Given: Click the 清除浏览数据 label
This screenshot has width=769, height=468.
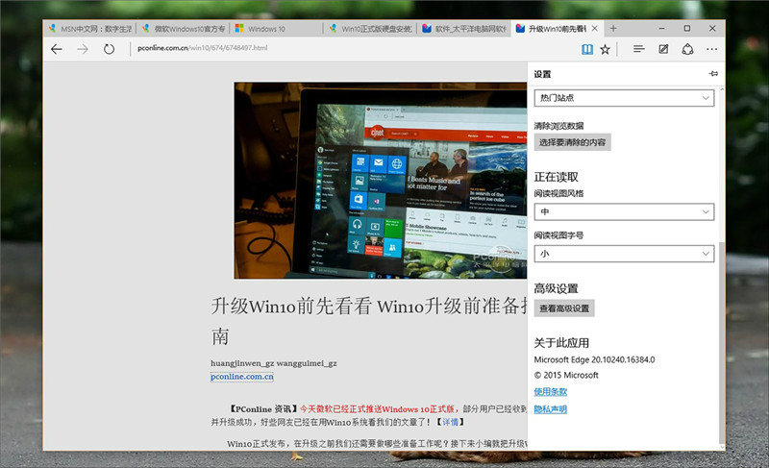Looking at the screenshot, I should point(558,126).
